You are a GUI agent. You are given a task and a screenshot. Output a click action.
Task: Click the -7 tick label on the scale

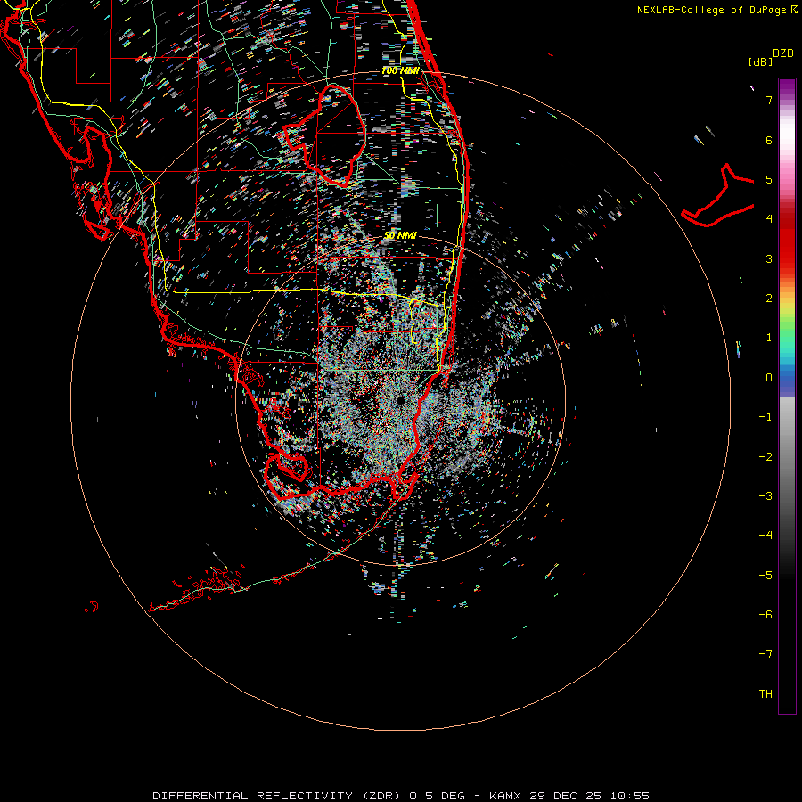[765, 654]
